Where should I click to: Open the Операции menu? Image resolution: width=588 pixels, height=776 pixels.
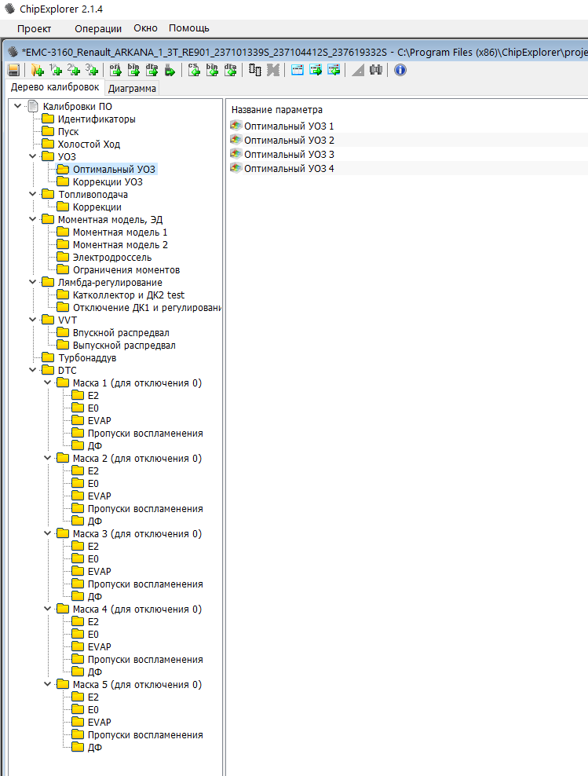pos(98,28)
